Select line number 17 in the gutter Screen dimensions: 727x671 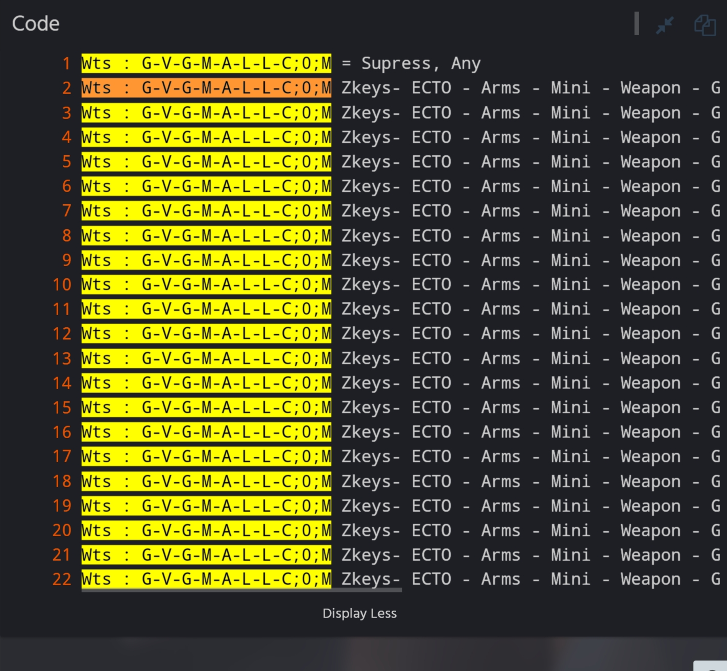point(62,456)
